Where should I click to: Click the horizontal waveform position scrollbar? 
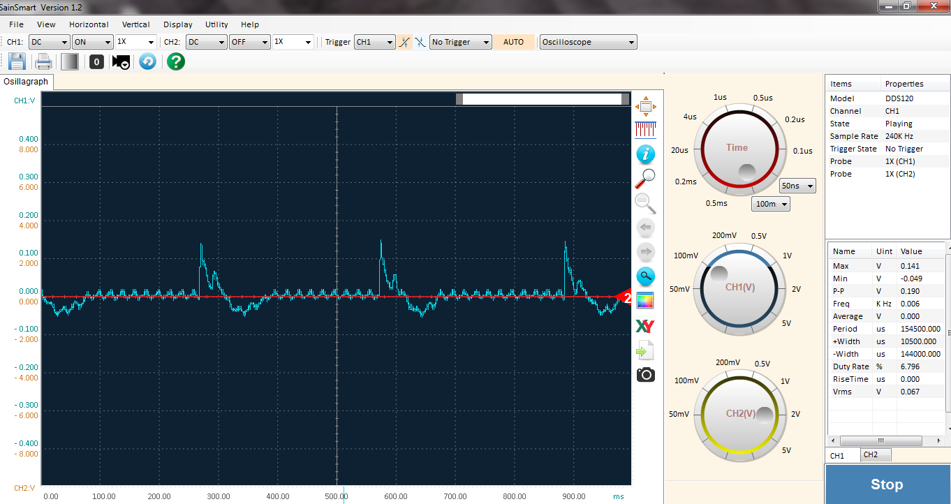pyautogui.click(x=543, y=99)
